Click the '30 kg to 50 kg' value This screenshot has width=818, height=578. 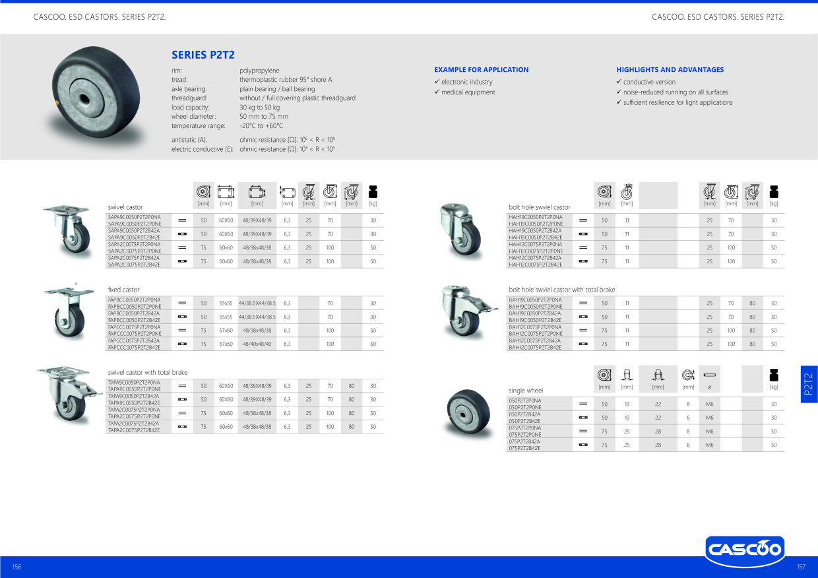tap(259, 108)
